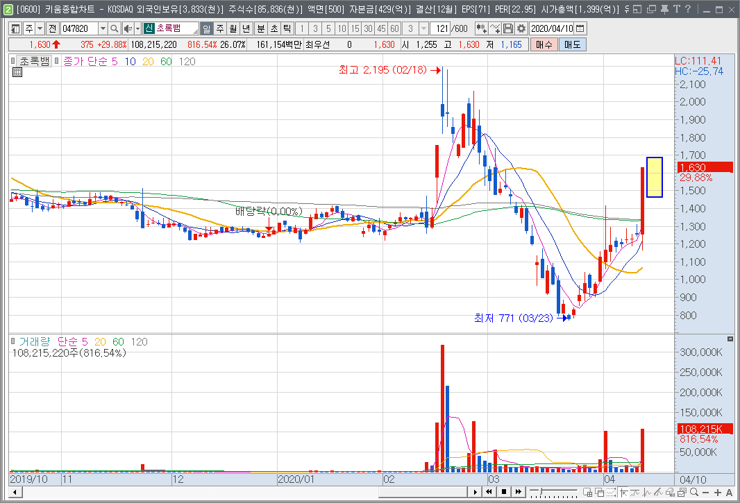Click the T font size icon

click(676, 9)
